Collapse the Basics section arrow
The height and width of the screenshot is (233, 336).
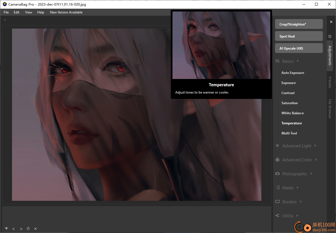coord(298,61)
